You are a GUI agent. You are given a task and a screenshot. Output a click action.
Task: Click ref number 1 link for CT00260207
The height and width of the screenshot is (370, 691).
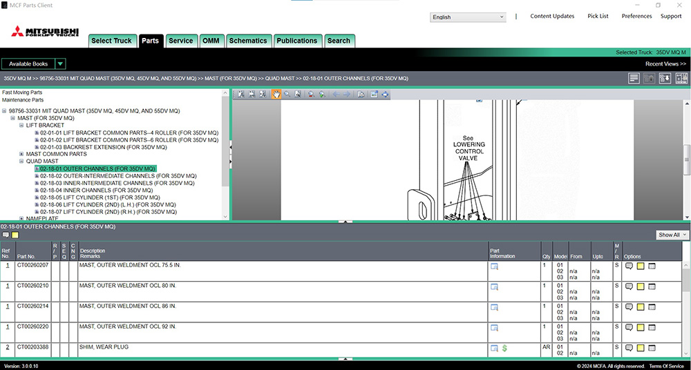click(x=8, y=266)
